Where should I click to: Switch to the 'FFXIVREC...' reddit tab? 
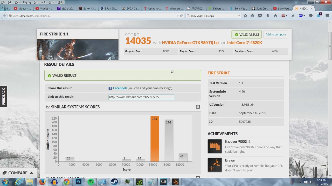(x=196, y=9)
